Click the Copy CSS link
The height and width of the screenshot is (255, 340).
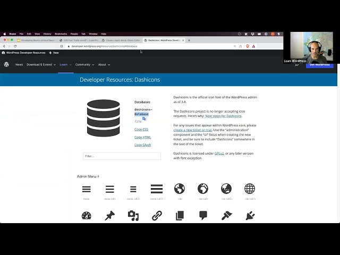(x=141, y=130)
